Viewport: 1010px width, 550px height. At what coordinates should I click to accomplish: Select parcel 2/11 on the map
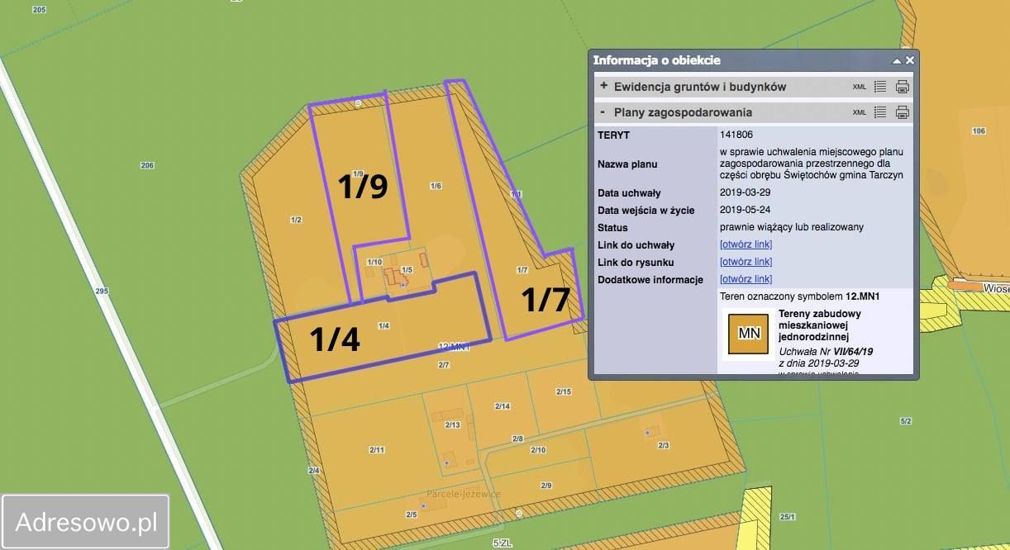click(x=377, y=449)
